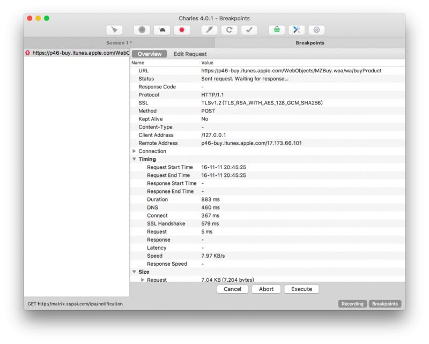Click the green basket icon
429x344 pixels.
[x=277, y=30]
